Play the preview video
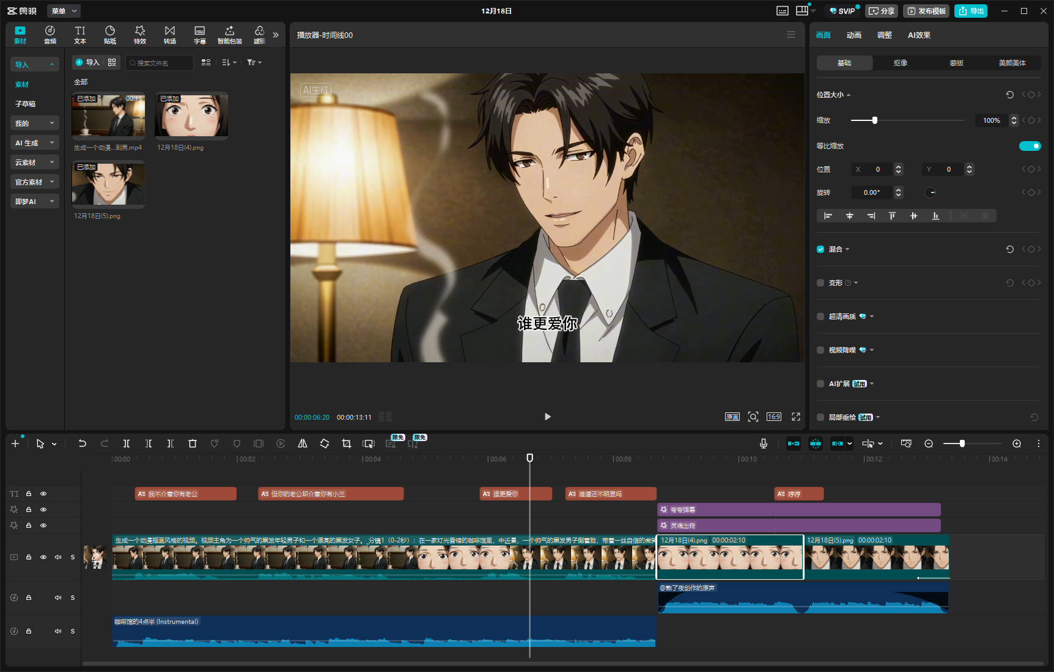This screenshot has height=672, width=1054. point(547,417)
